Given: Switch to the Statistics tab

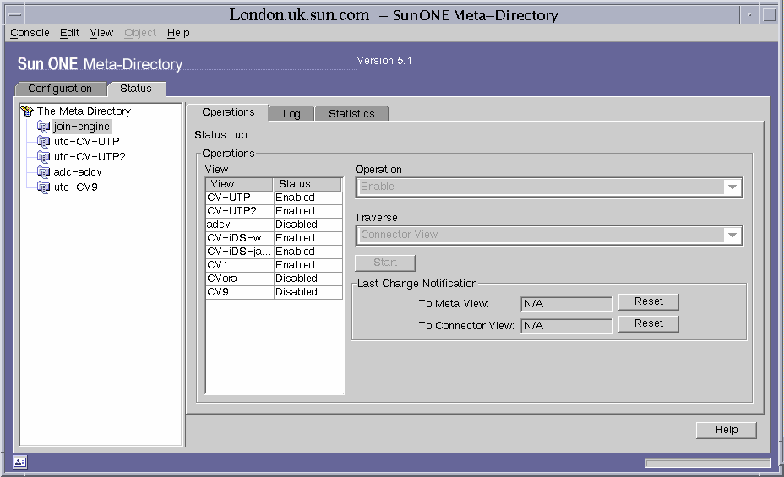Looking at the screenshot, I should point(351,114).
